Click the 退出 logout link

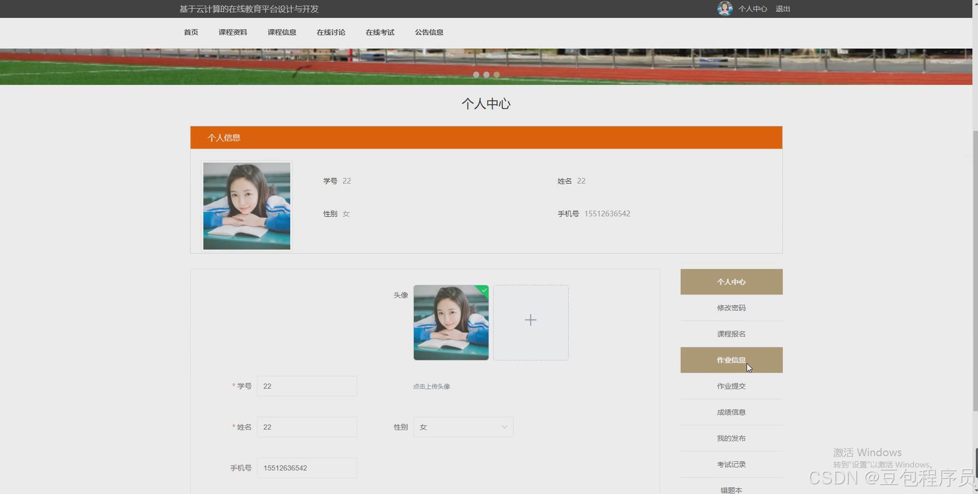[x=782, y=9]
